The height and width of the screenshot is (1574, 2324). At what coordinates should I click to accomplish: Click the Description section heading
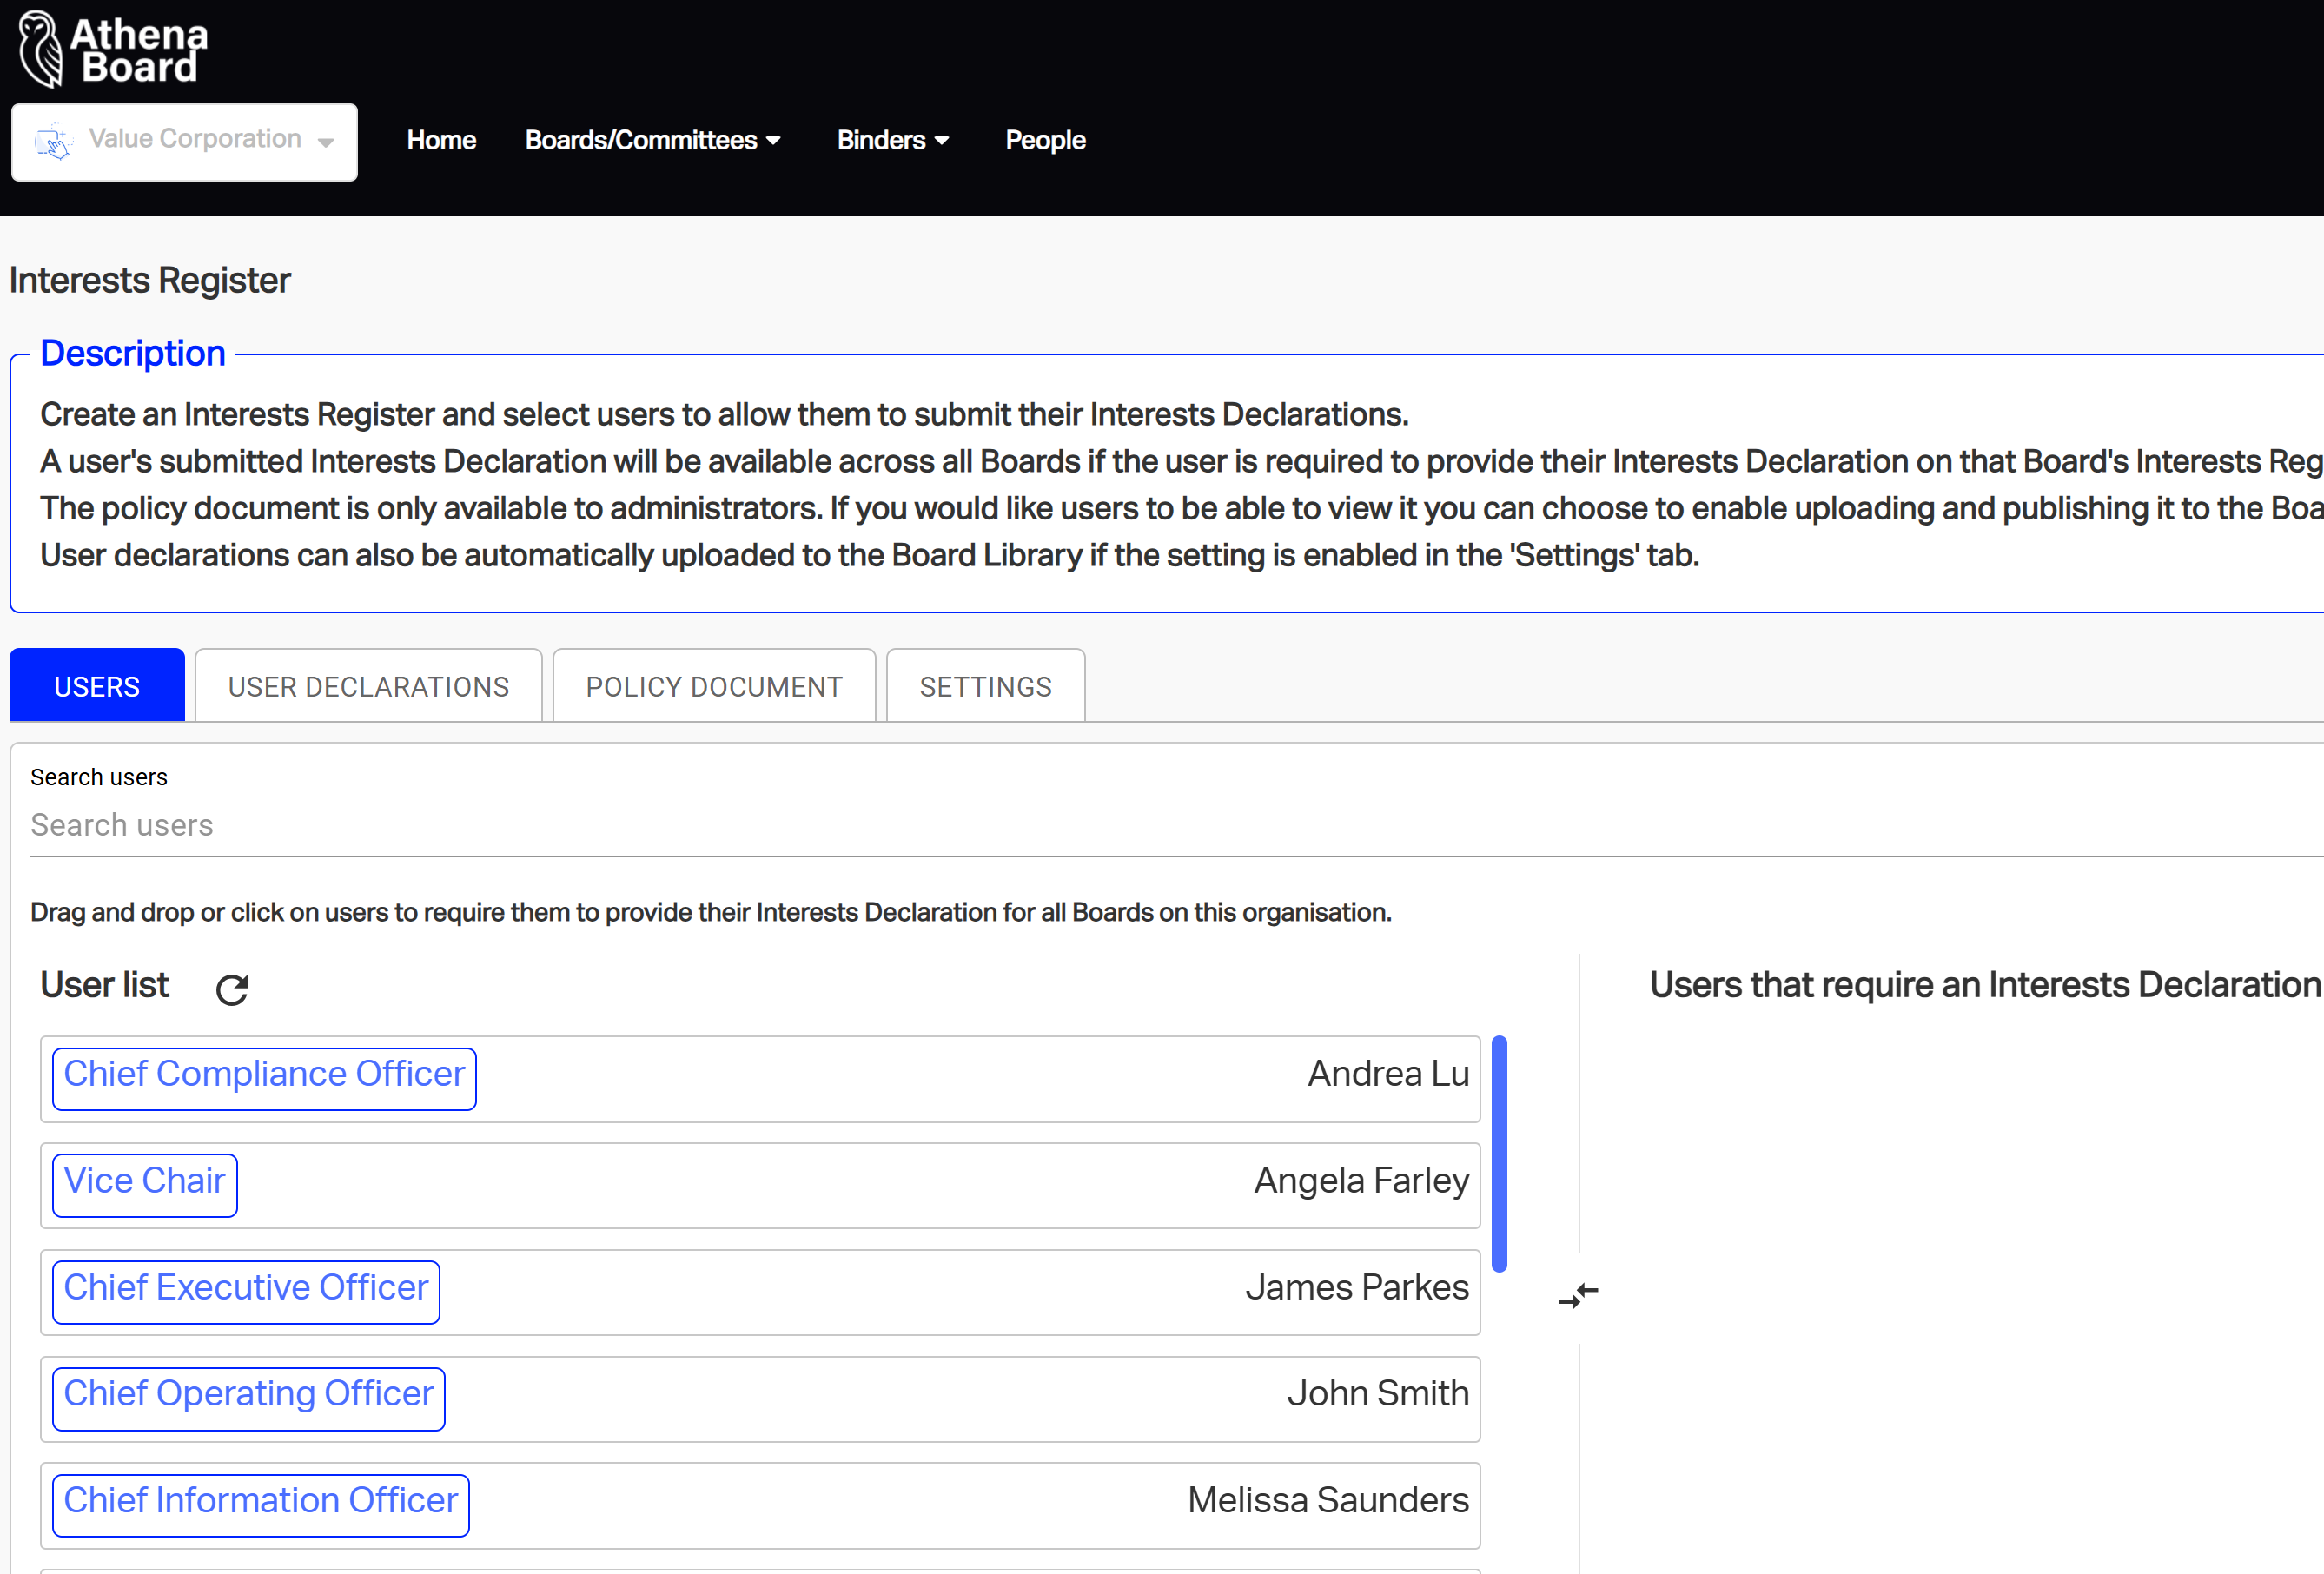tap(133, 353)
